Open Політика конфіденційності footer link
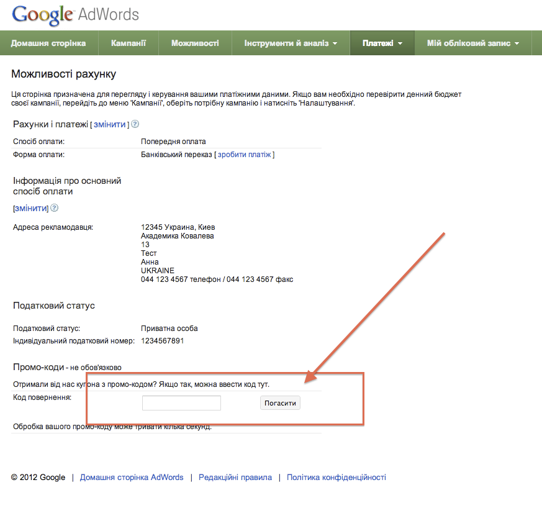Image resolution: width=542 pixels, height=508 pixels. tap(336, 477)
